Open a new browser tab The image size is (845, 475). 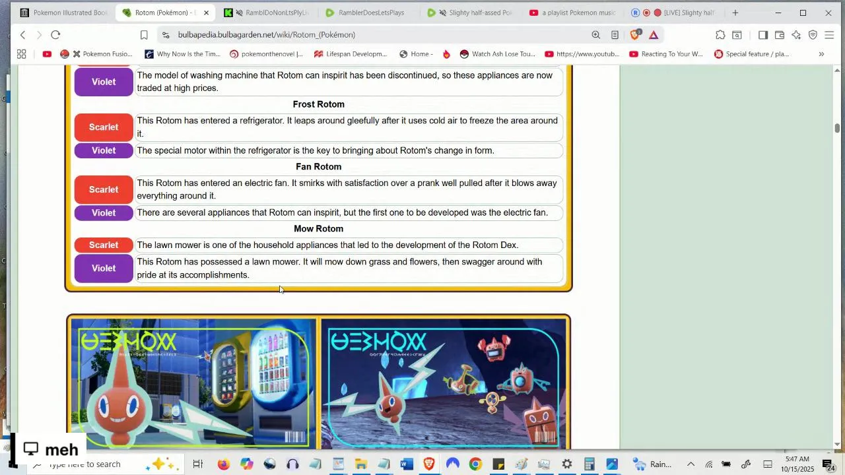coord(735,13)
